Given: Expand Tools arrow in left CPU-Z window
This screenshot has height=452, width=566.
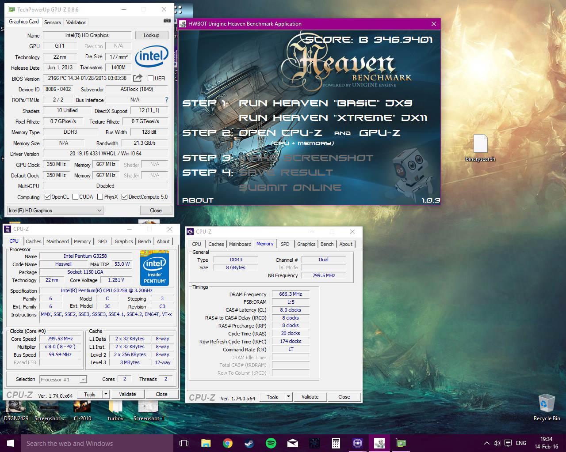Looking at the screenshot, I should click(x=106, y=394).
